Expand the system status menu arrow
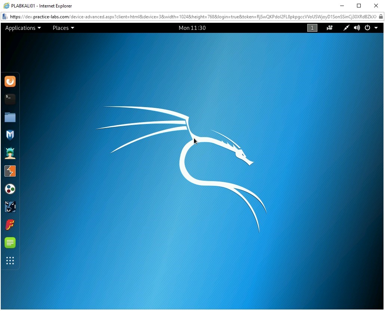This screenshot has height=311, width=385. pyautogui.click(x=376, y=28)
